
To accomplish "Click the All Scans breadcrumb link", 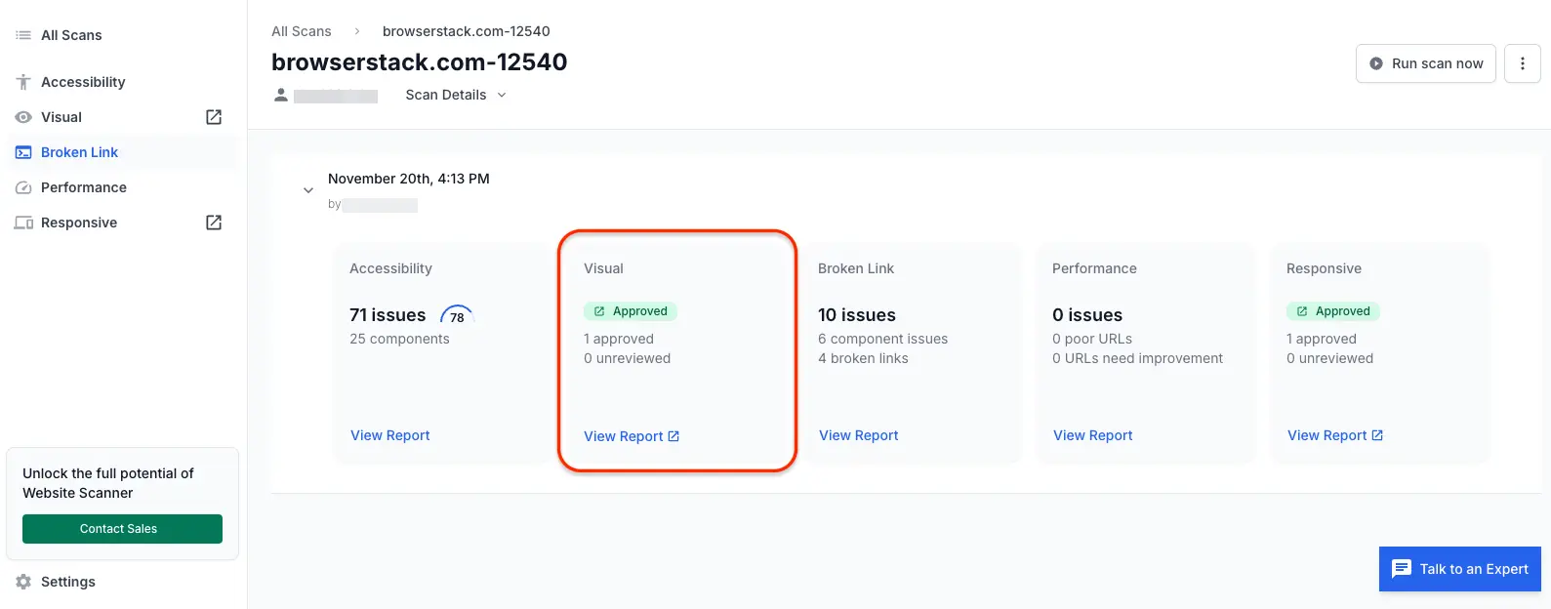I will 301,30.
